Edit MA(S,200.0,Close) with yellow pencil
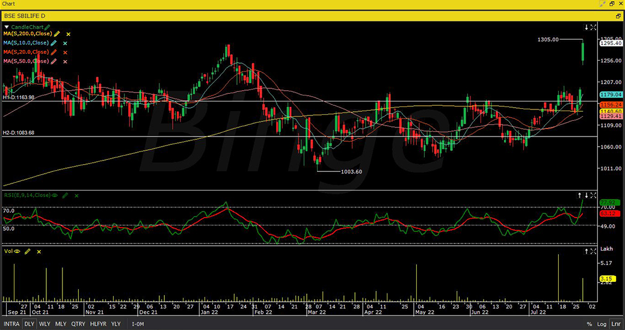 point(57,34)
